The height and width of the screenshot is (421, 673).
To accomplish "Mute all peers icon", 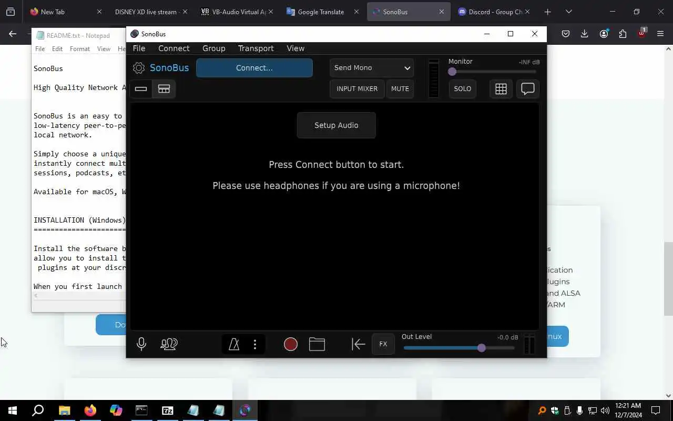I will coord(169,344).
